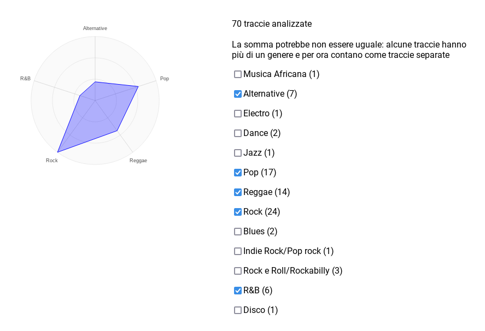Viewport: 485px width, 331px height.
Task: Enable the Dance (2) checkbox
Action: coord(237,133)
